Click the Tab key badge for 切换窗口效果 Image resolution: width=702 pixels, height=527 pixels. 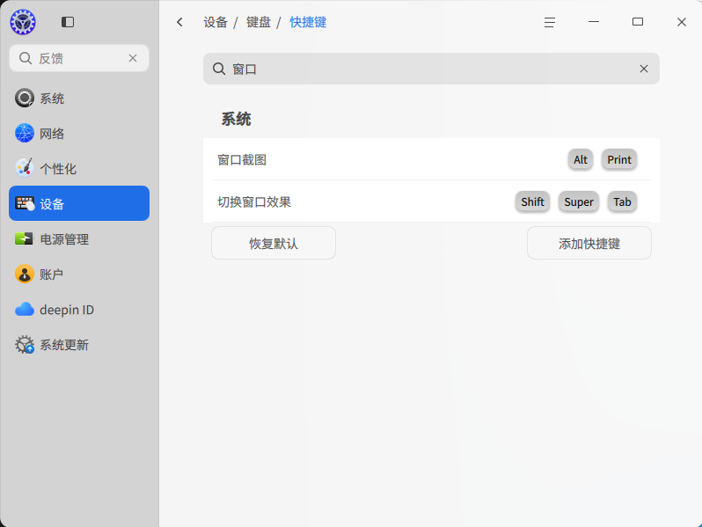click(x=622, y=202)
